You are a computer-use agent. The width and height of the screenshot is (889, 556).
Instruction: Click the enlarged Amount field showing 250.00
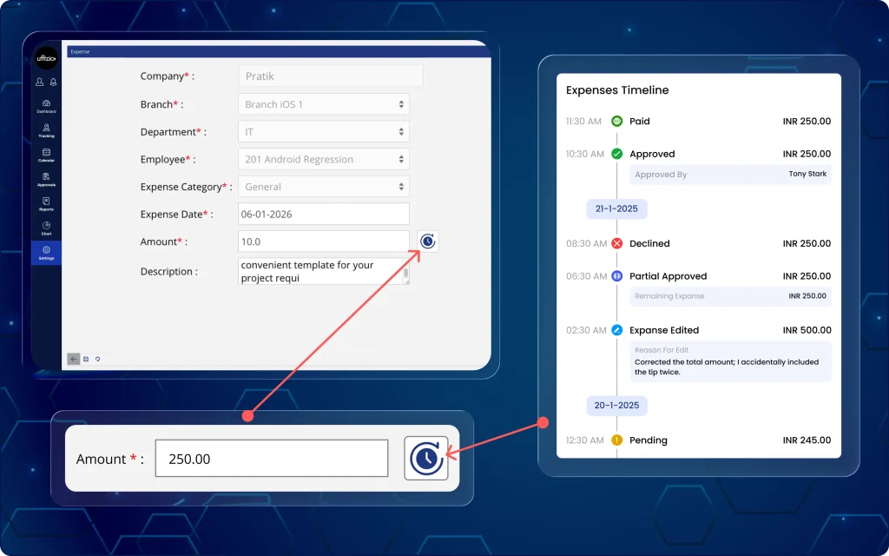click(272, 459)
